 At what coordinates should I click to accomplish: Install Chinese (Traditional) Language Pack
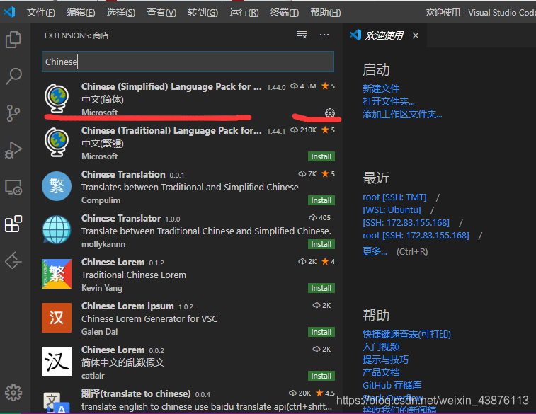click(x=321, y=156)
